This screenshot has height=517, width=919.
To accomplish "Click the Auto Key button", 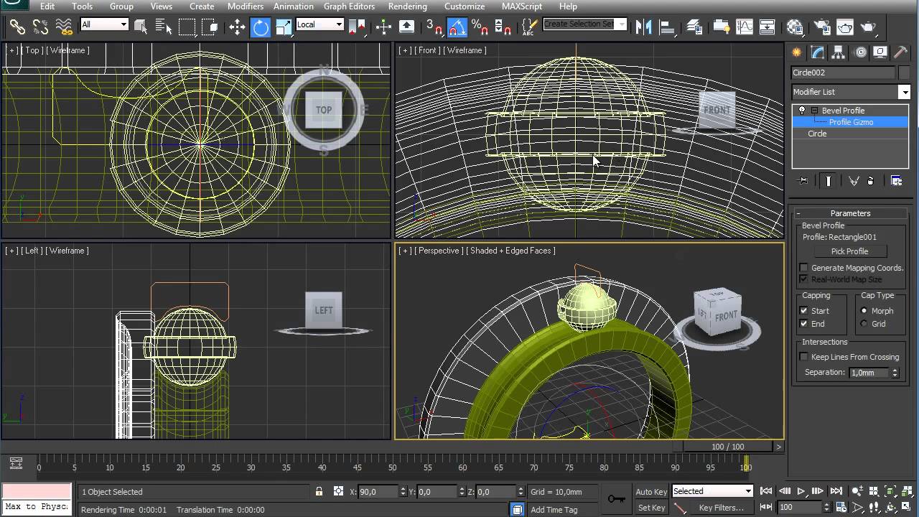I will pos(651,492).
